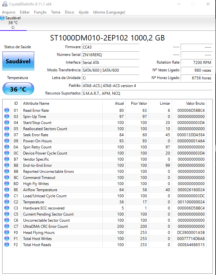This screenshot has width=216, height=275.
Task: Click the Saudável health status button
Action: click(x=18, y=61)
